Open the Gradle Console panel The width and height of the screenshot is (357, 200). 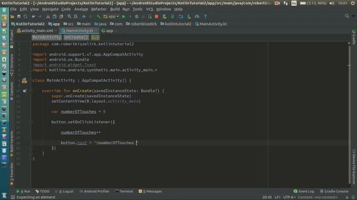(x=334, y=191)
